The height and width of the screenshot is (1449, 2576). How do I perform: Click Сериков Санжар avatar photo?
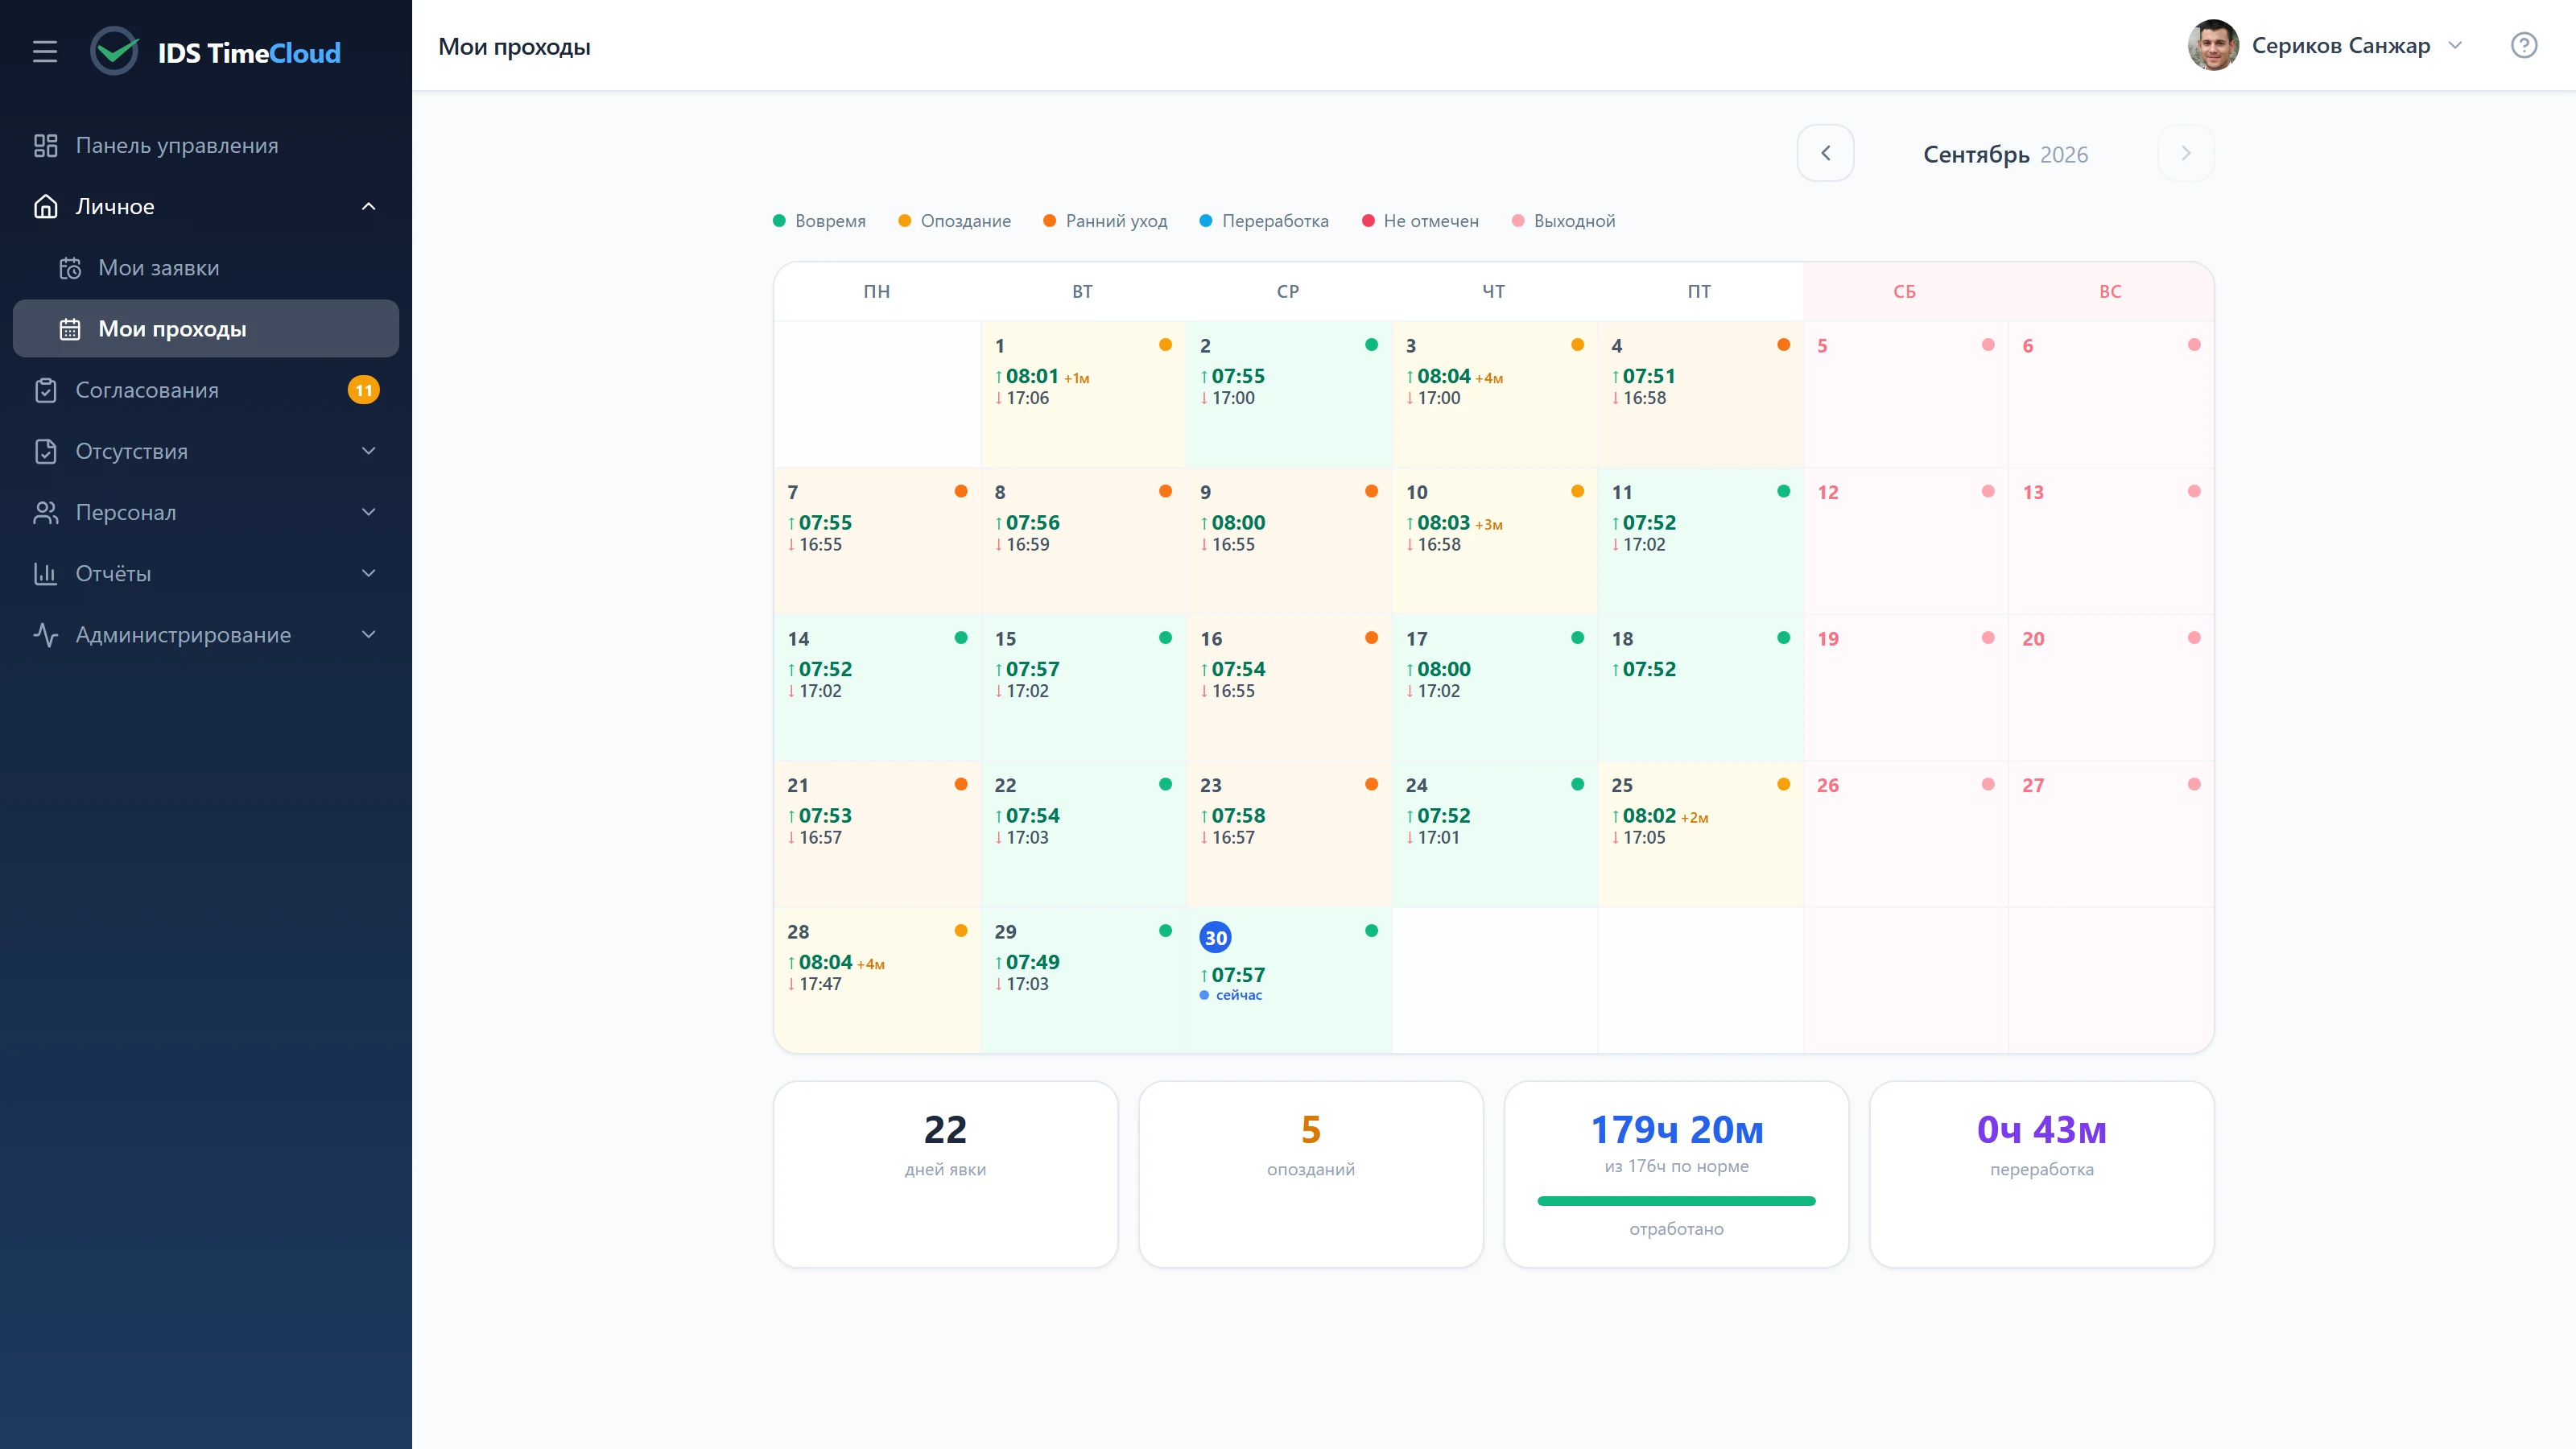click(x=2213, y=45)
